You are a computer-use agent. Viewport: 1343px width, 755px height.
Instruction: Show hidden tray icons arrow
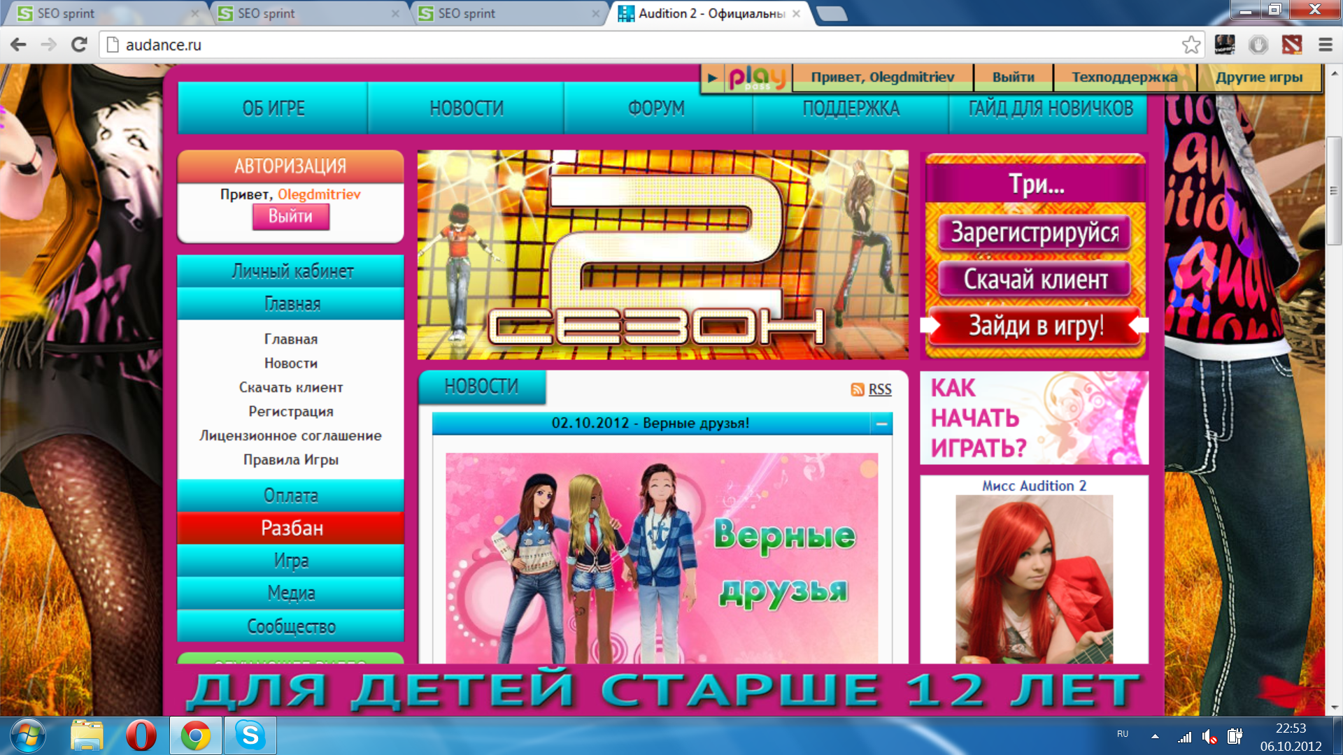tap(1155, 736)
